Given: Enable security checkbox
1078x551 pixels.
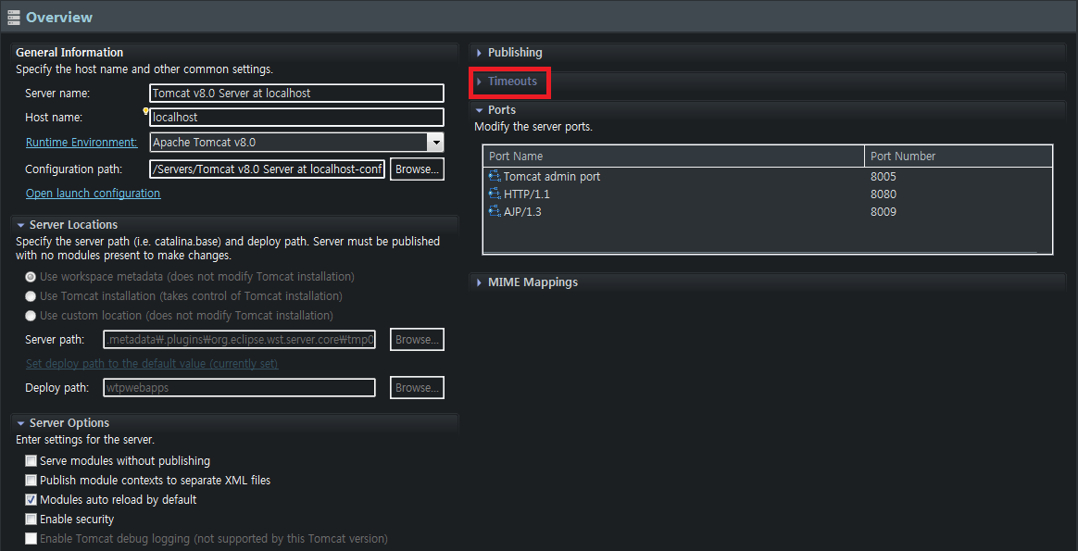Looking at the screenshot, I should click(31, 520).
